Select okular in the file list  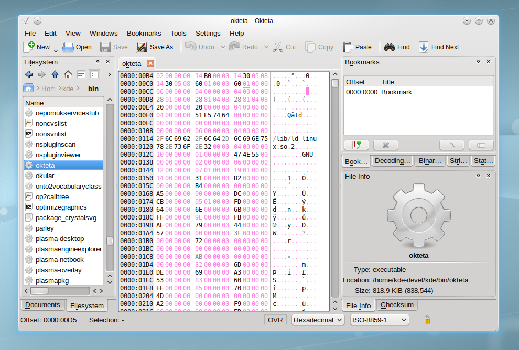click(45, 176)
